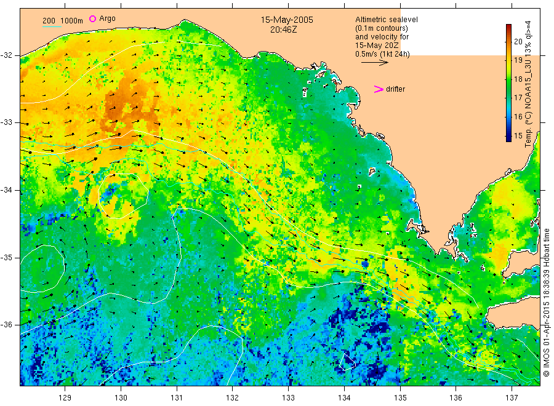Click the longitude axis label 132
The image size is (554, 406).
coord(233,398)
